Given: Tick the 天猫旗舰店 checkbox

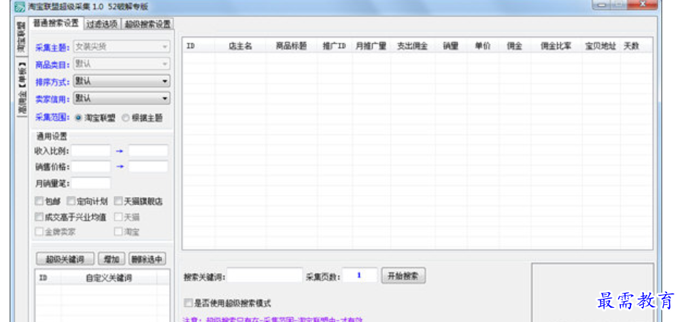Looking at the screenshot, I should 118,201.
